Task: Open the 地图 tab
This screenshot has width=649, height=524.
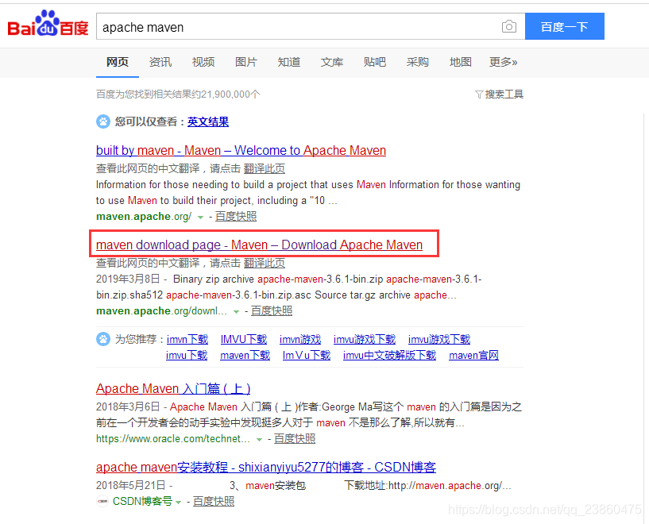Action: click(460, 62)
